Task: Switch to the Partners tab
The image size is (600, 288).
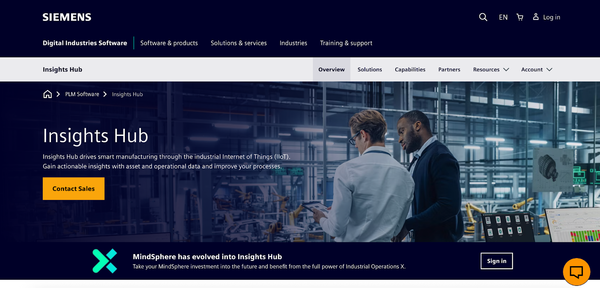Action: [x=449, y=70]
